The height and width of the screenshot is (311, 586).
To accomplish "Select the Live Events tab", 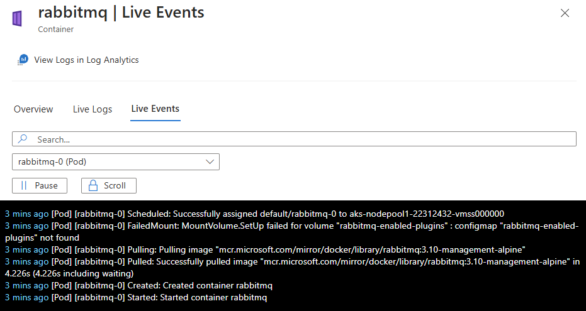I will (155, 109).
